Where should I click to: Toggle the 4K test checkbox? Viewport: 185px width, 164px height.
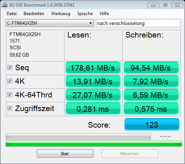(10, 81)
